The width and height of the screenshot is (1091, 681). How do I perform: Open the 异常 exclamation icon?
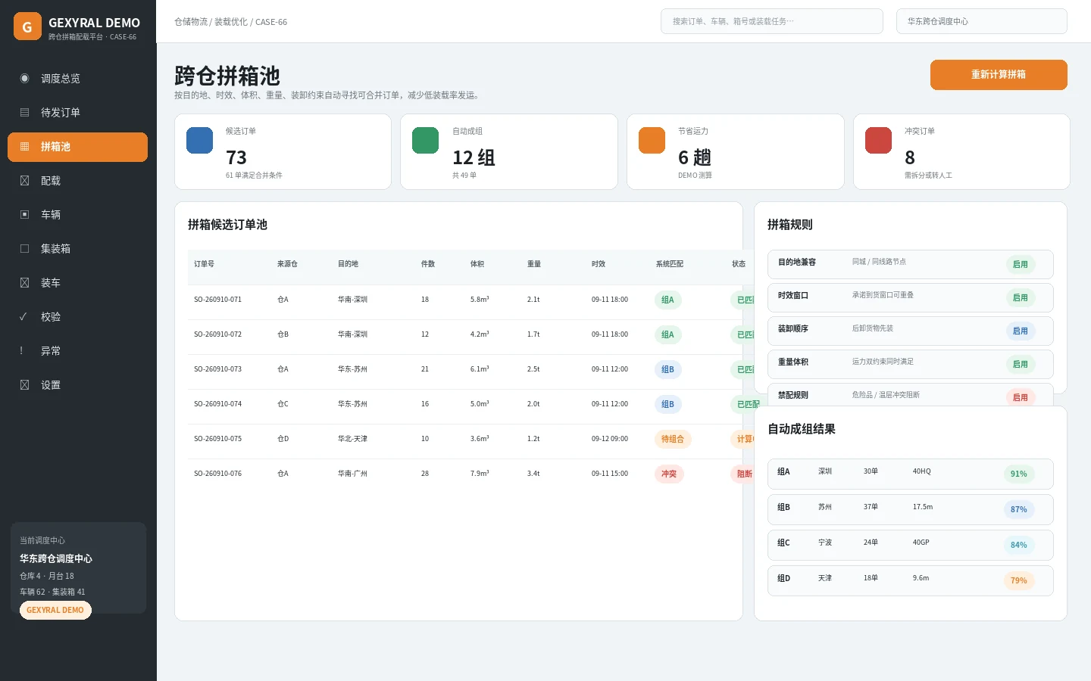click(x=21, y=351)
